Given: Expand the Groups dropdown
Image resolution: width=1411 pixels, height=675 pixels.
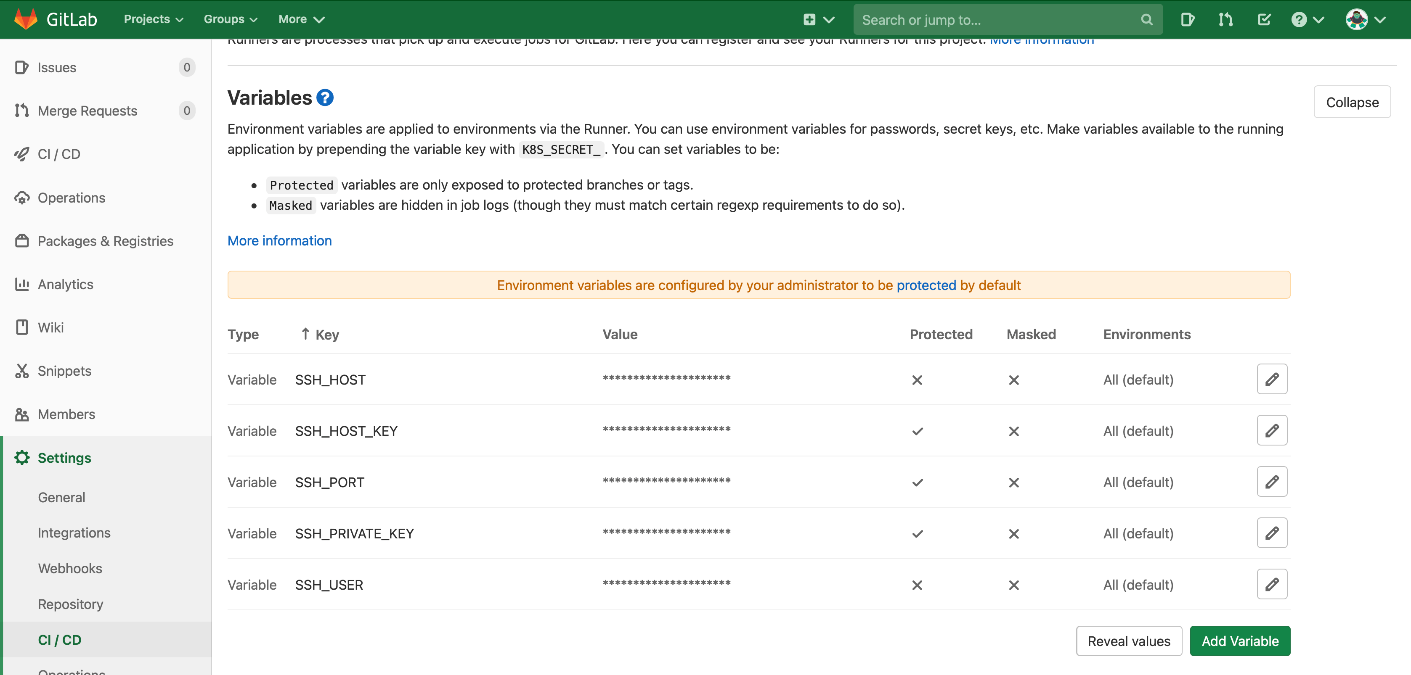Looking at the screenshot, I should tap(230, 19).
